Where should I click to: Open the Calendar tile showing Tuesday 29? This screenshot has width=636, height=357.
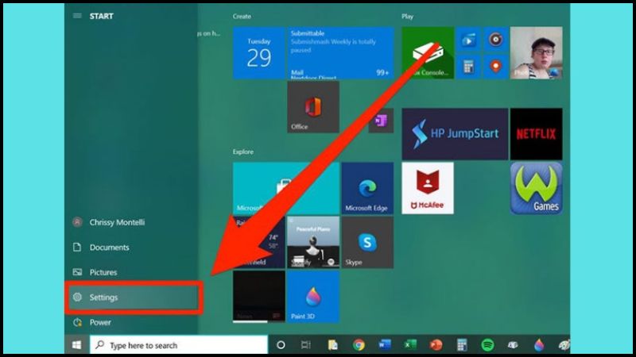[x=259, y=53]
